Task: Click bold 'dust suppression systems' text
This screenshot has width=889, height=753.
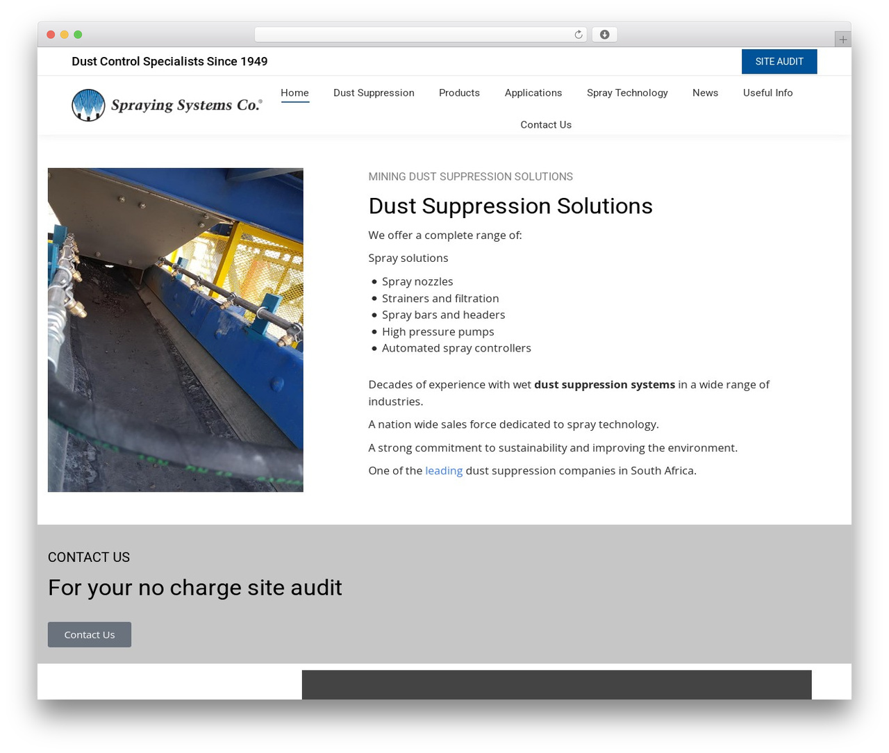Action: [604, 385]
